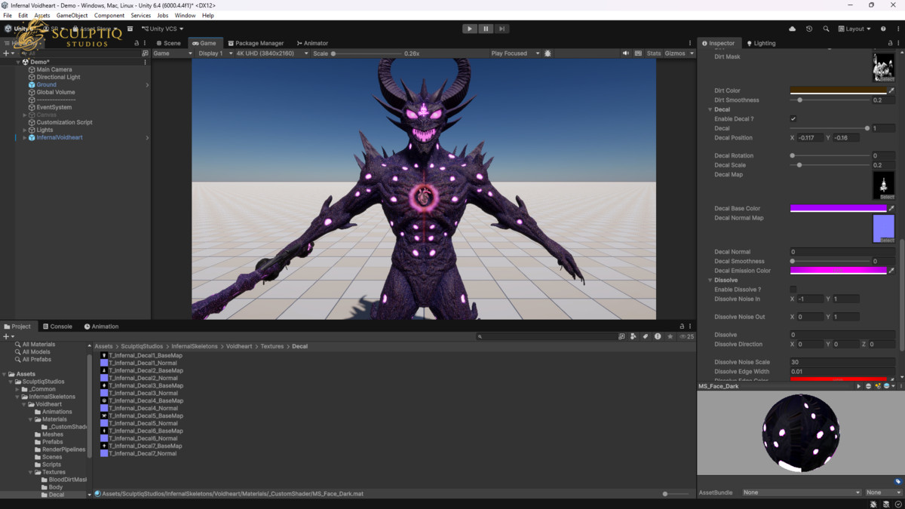Switch to the Console tab
This screenshot has height=509, width=905.
[57, 327]
